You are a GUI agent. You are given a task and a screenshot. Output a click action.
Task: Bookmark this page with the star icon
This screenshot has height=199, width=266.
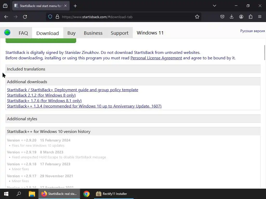point(197,17)
